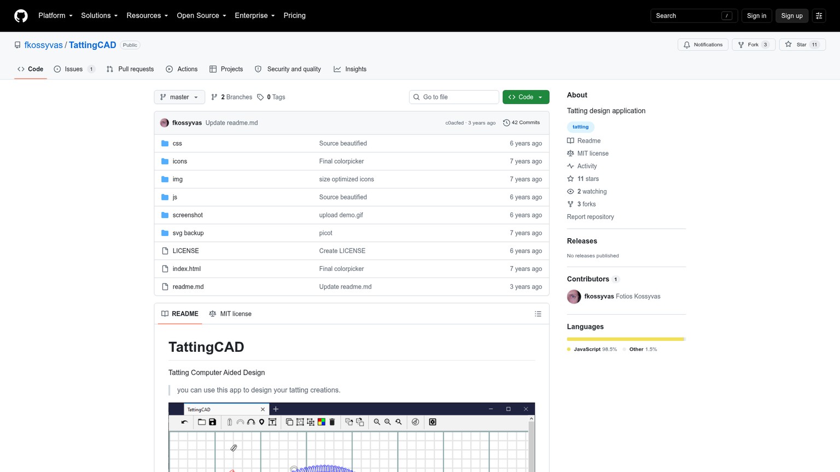
Task: Open the Releases heading link
Action: tap(582, 241)
